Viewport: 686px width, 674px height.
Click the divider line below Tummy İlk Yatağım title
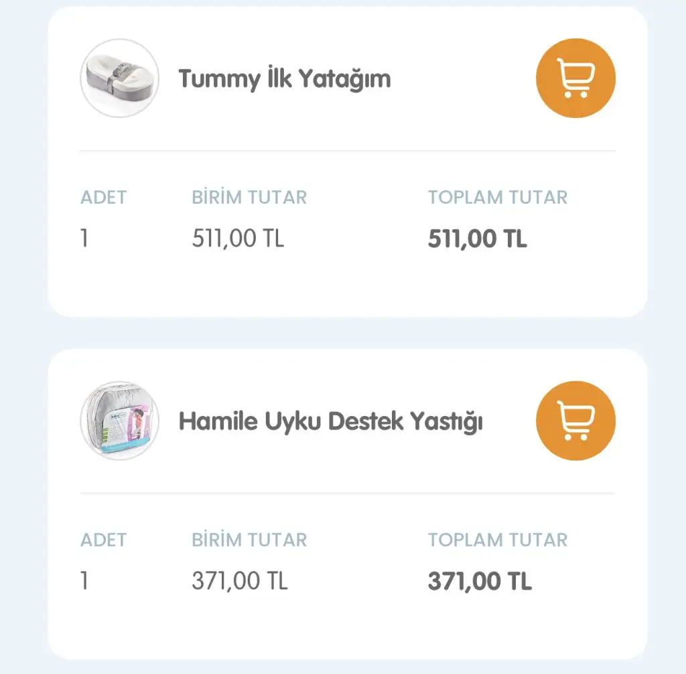[x=348, y=151]
